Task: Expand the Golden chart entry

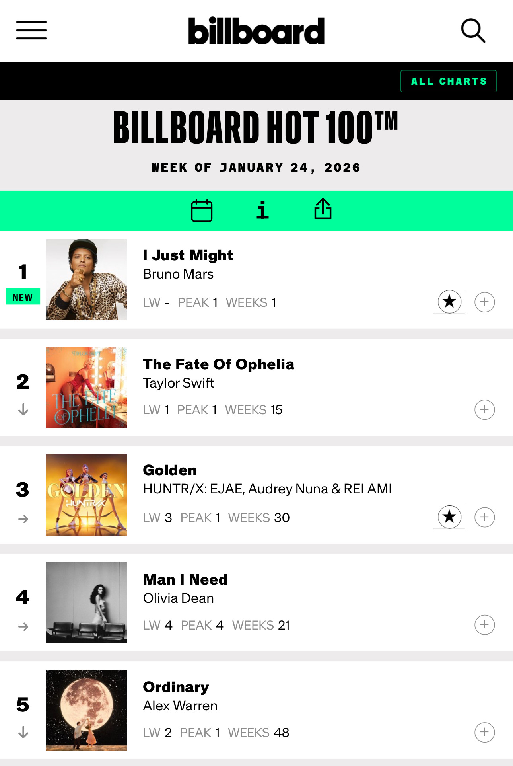Action: [484, 517]
